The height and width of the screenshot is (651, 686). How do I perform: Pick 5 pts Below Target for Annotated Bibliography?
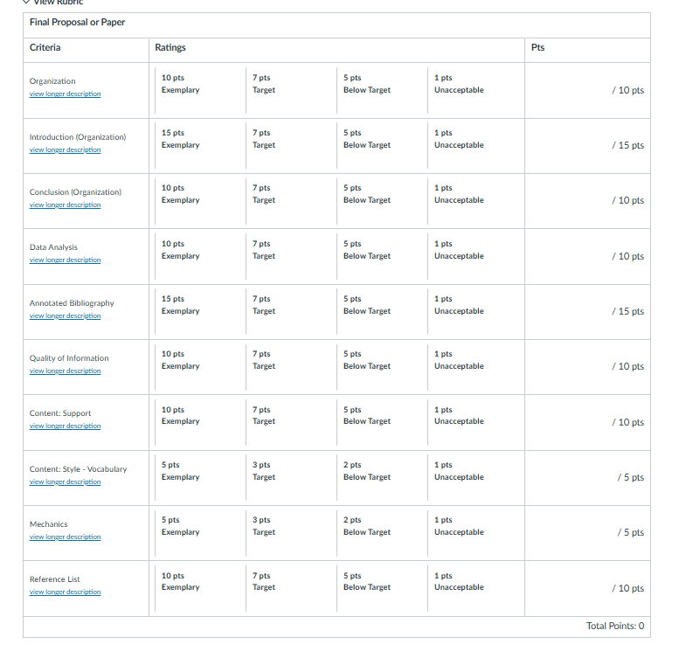point(383,311)
